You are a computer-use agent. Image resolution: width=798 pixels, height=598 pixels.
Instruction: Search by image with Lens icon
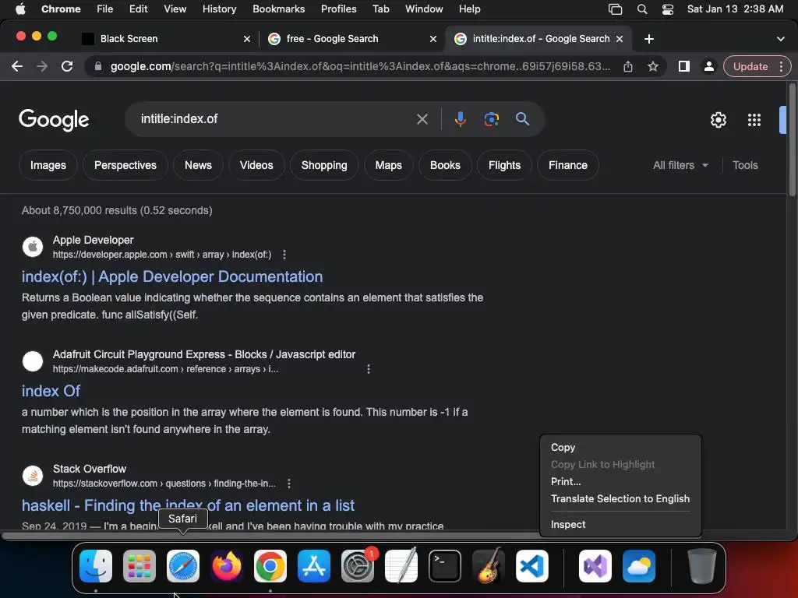(491, 119)
